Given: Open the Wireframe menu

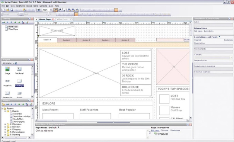Looking at the screenshot, I should (x=20, y=6).
